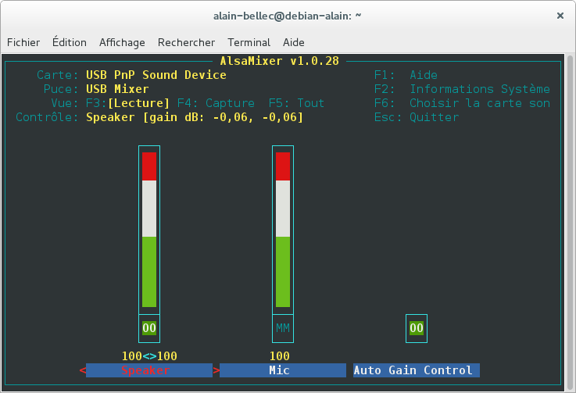The height and width of the screenshot is (393, 576).
Task: Close the terminal window
Action: coord(560,16)
